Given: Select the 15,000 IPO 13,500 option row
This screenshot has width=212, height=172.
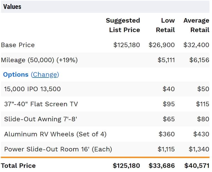Looking at the screenshot, I should (32, 89).
